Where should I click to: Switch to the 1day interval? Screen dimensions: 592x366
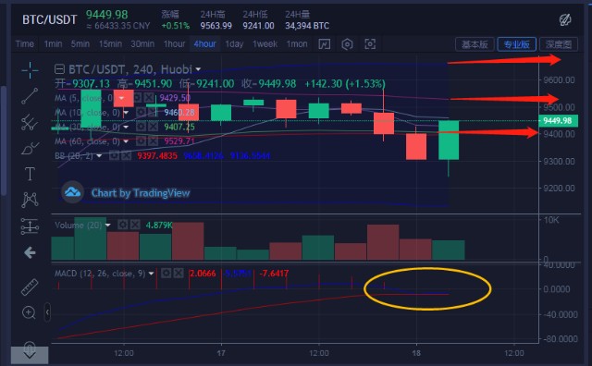click(234, 44)
